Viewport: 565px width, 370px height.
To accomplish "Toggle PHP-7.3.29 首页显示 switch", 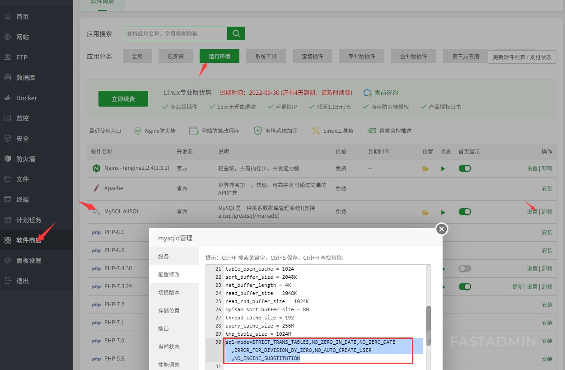I will click(x=465, y=286).
